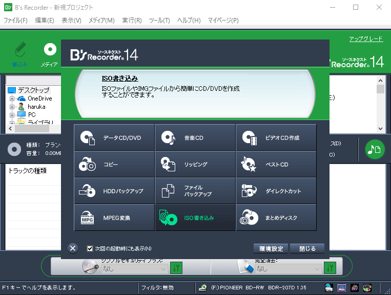Screen dimensions: 391x295
Task: Open settings for ダブルセキュリティプラス green button
Action: tap(176, 268)
